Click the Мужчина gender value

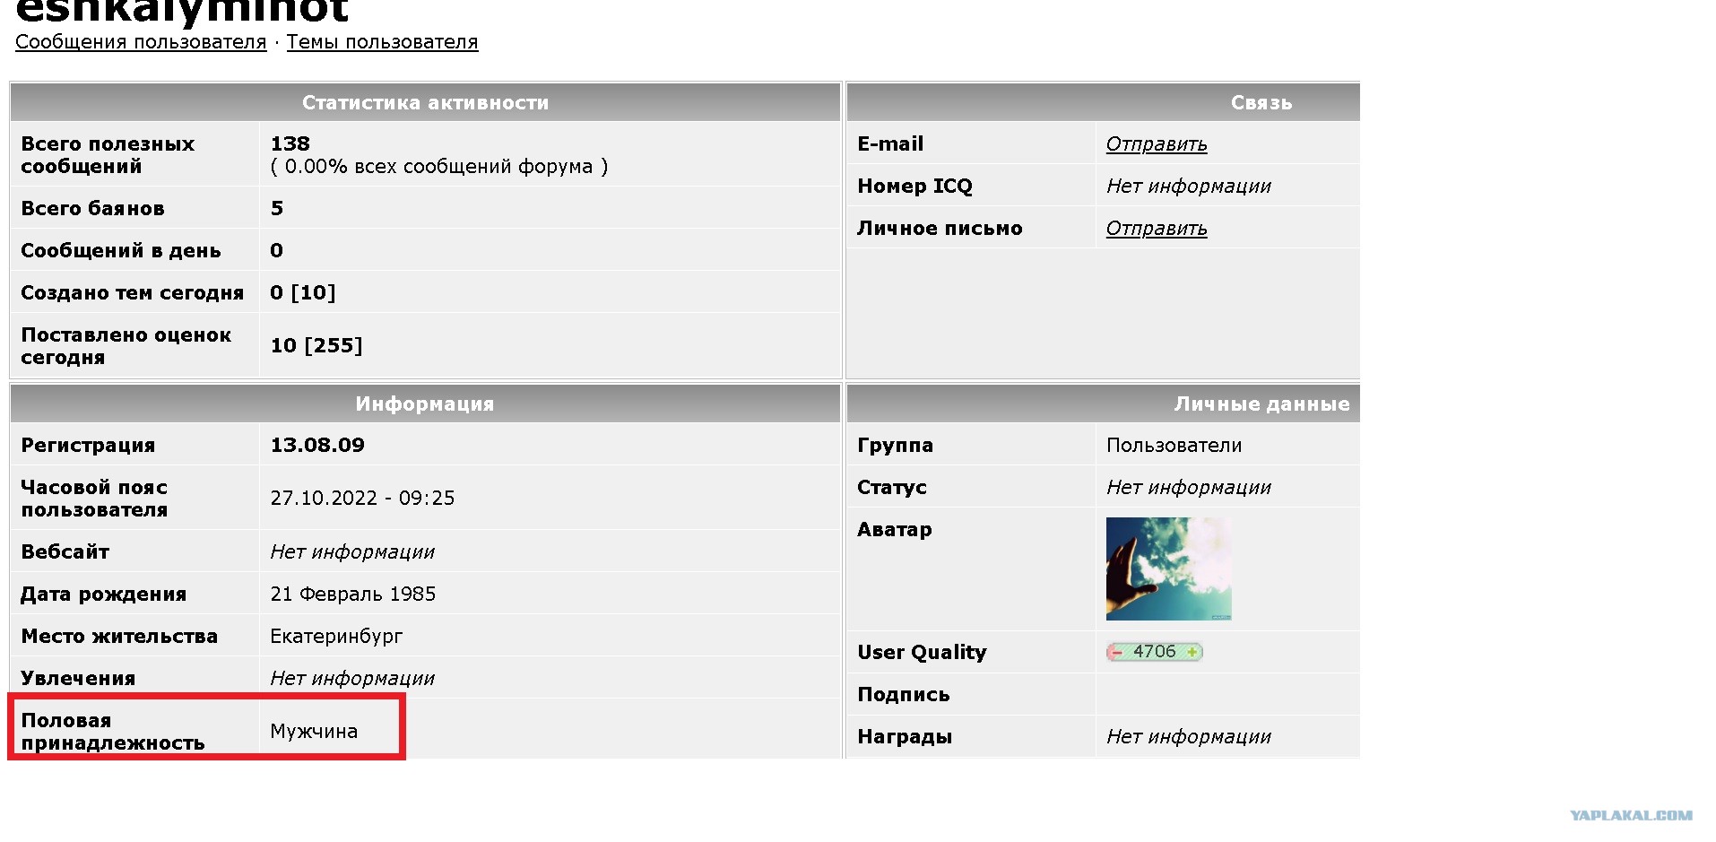coord(314,732)
